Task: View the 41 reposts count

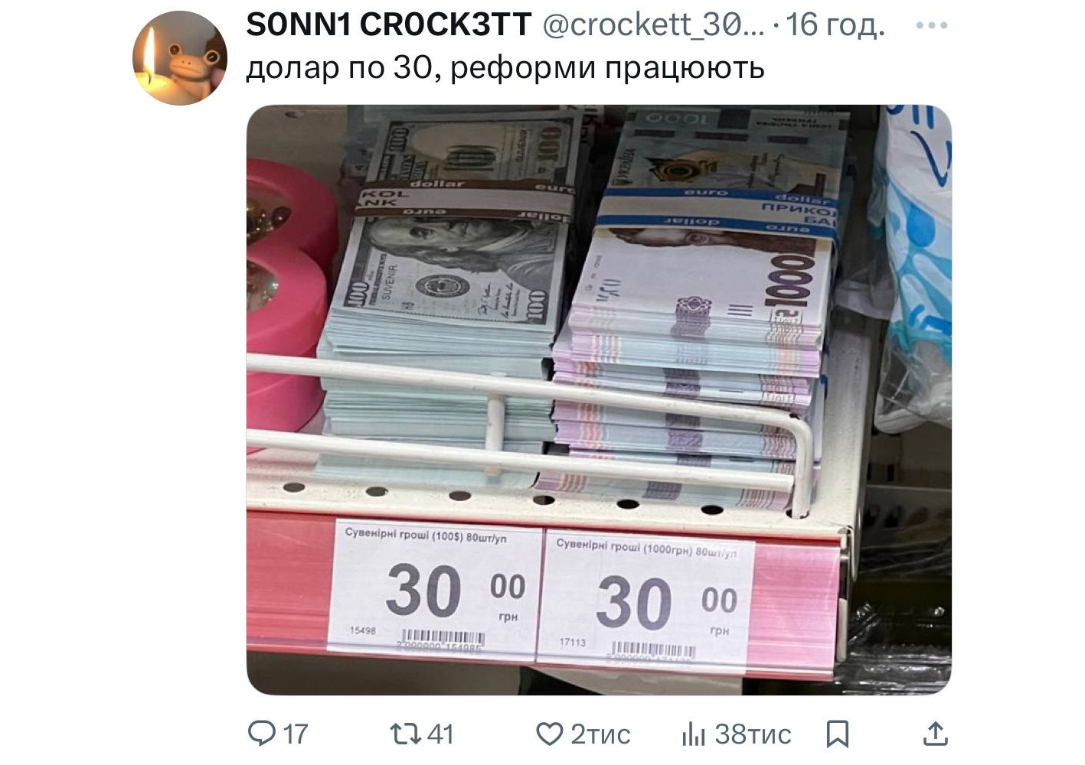Action: click(440, 734)
